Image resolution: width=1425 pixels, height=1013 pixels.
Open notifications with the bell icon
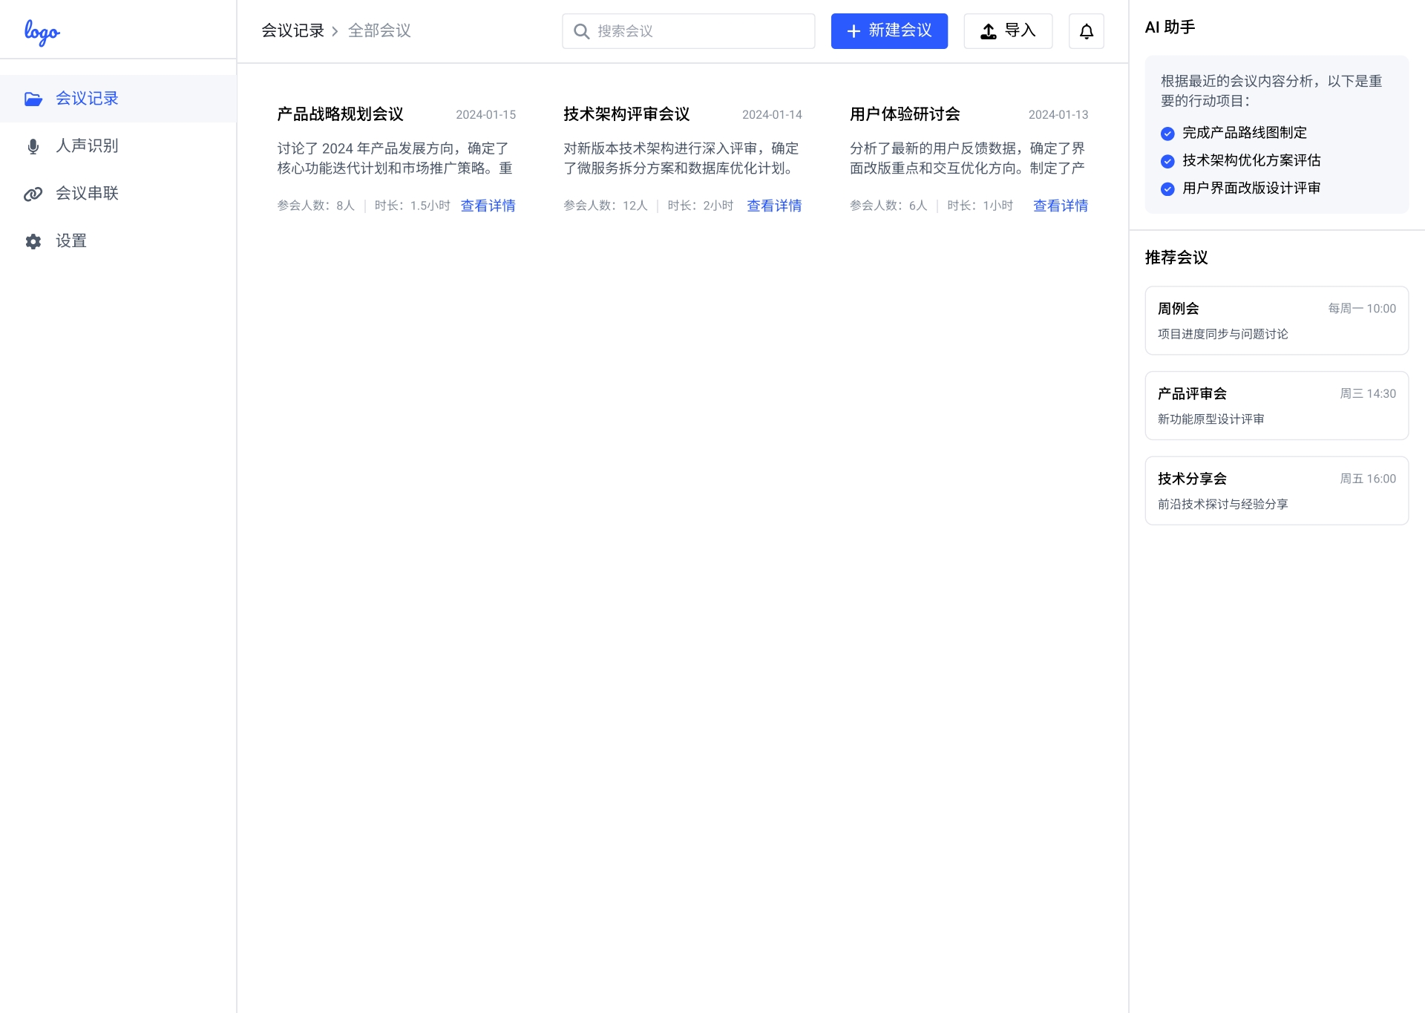pos(1087,31)
